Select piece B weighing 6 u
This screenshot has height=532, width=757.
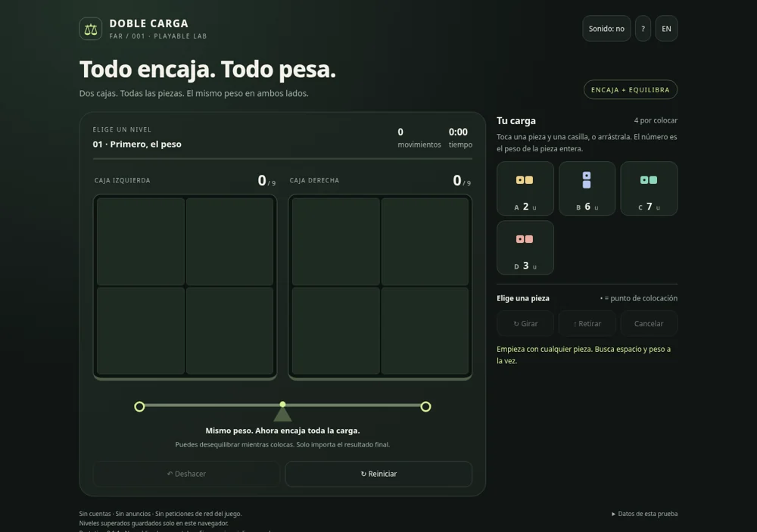[587, 188]
